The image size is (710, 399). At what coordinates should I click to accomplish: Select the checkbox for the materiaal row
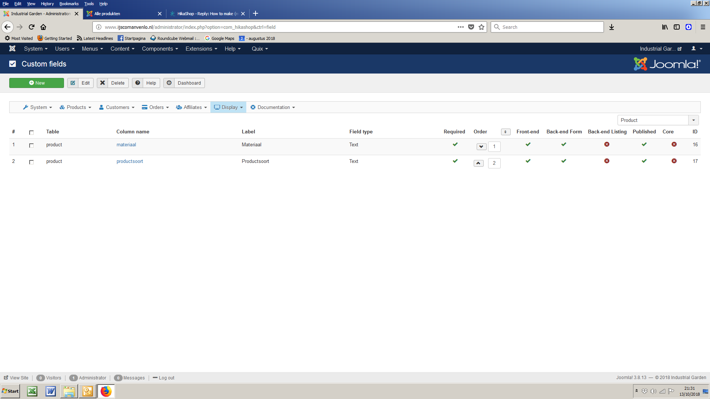(x=31, y=146)
